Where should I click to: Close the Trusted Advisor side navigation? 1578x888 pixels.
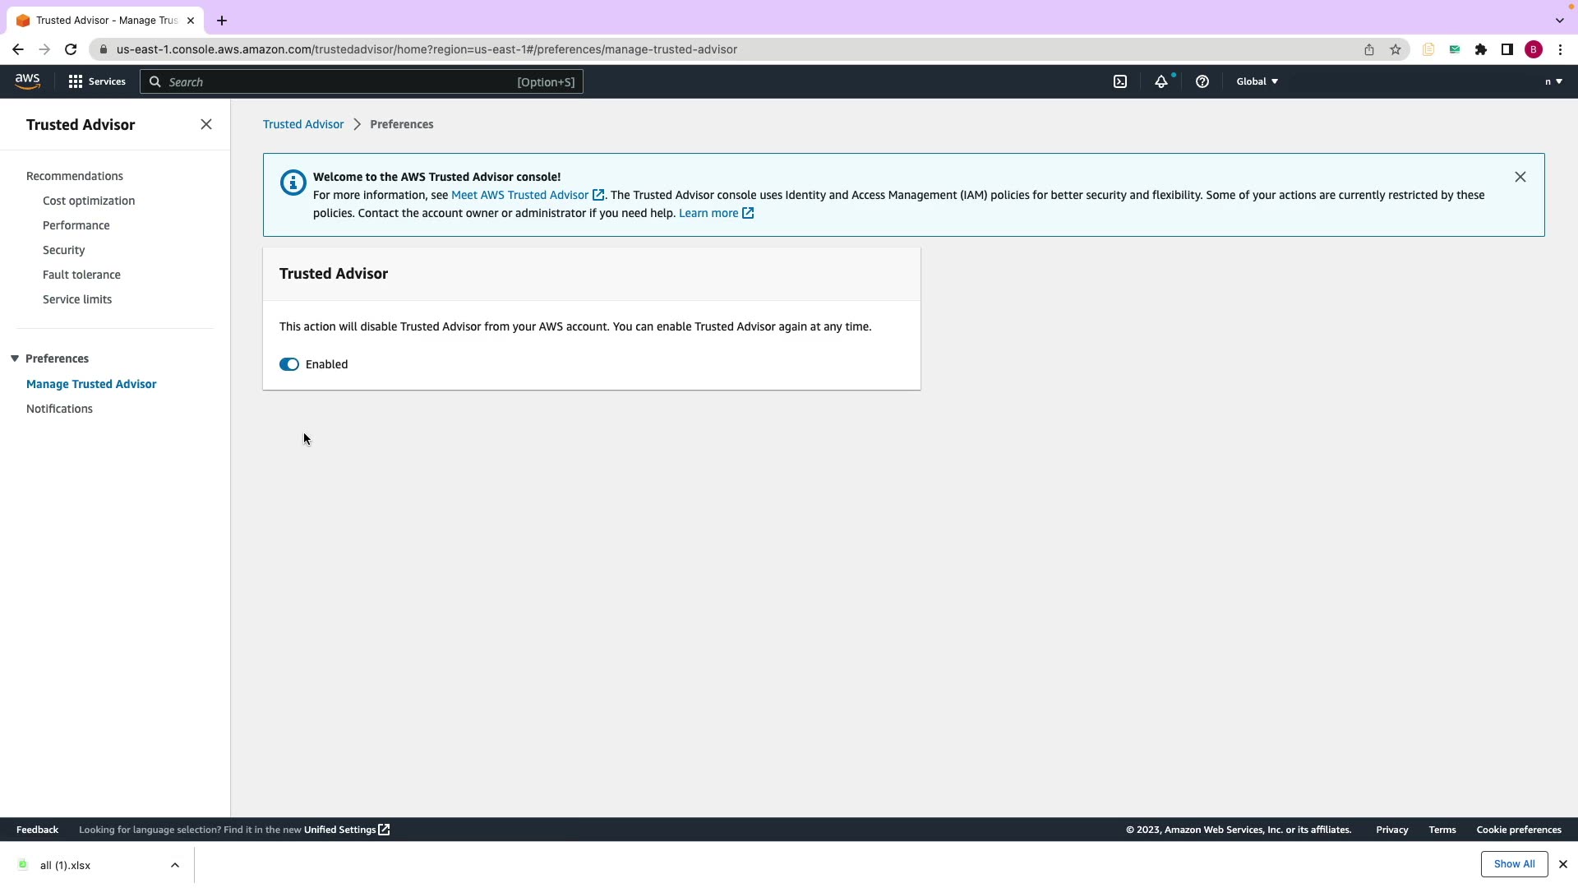click(x=206, y=124)
